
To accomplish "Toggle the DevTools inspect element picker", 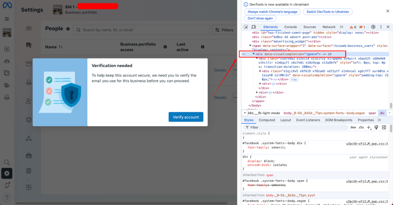I will [246, 27].
